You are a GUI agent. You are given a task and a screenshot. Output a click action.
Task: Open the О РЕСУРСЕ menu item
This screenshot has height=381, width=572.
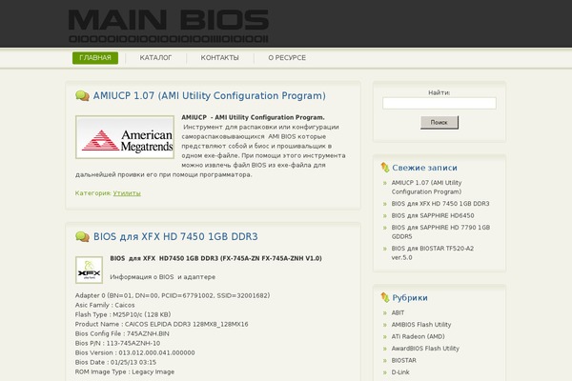coord(287,58)
